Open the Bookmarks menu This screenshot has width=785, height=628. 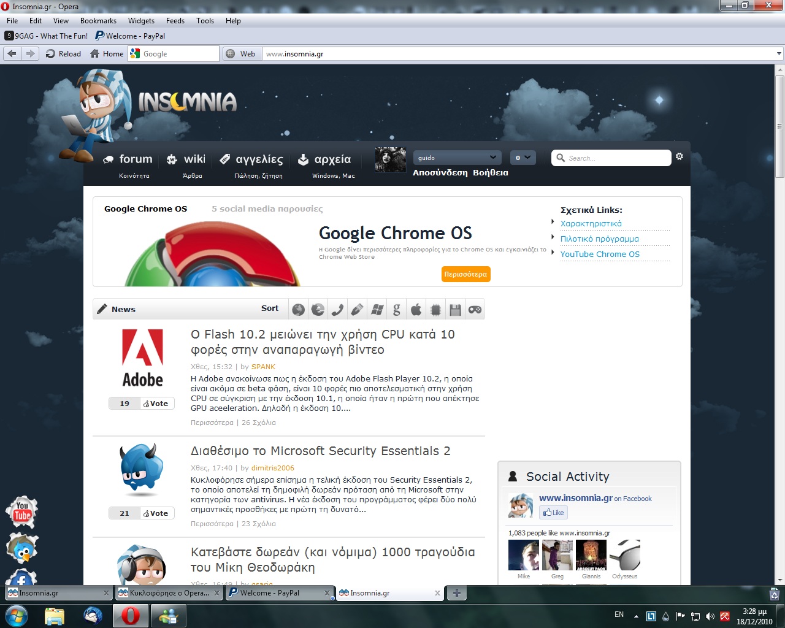tap(98, 21)
